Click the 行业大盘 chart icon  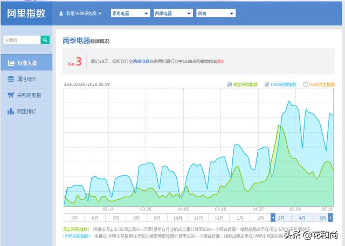[x=11, y=63]
